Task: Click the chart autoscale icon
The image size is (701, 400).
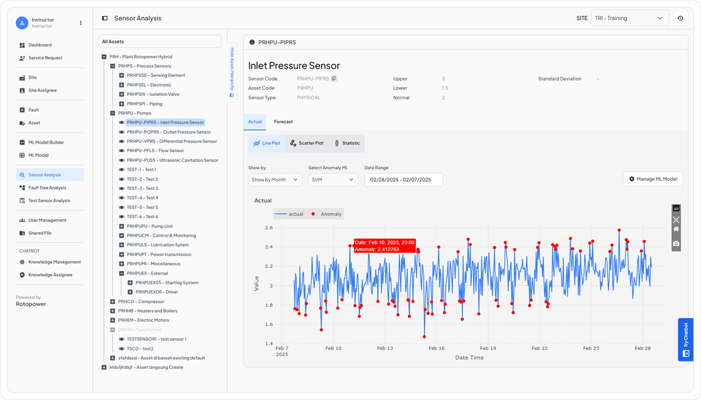Action: [676, 220]
